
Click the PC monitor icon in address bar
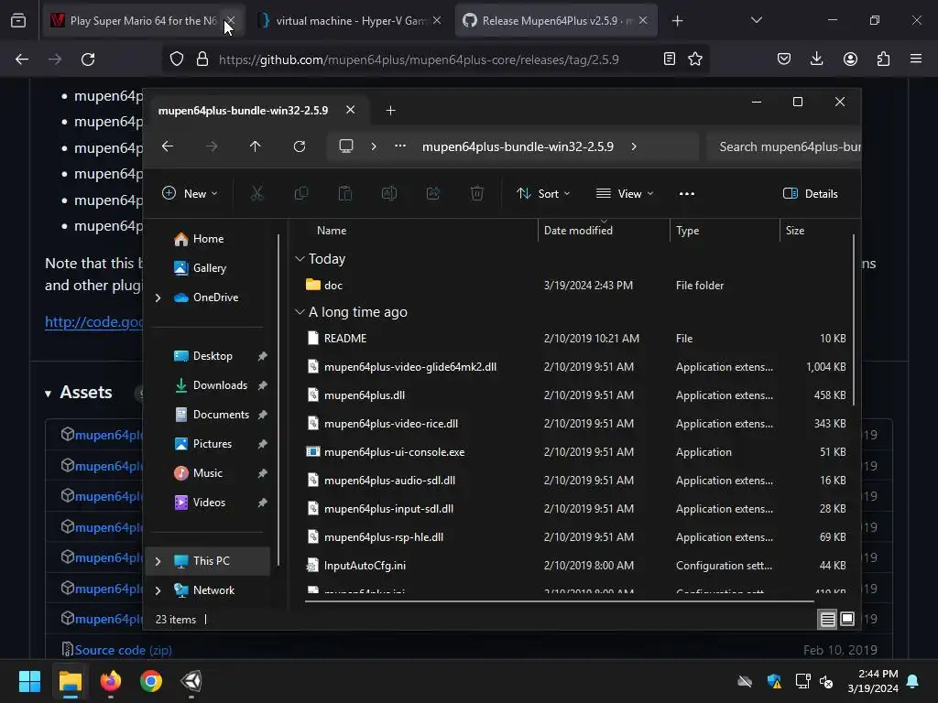345,146
